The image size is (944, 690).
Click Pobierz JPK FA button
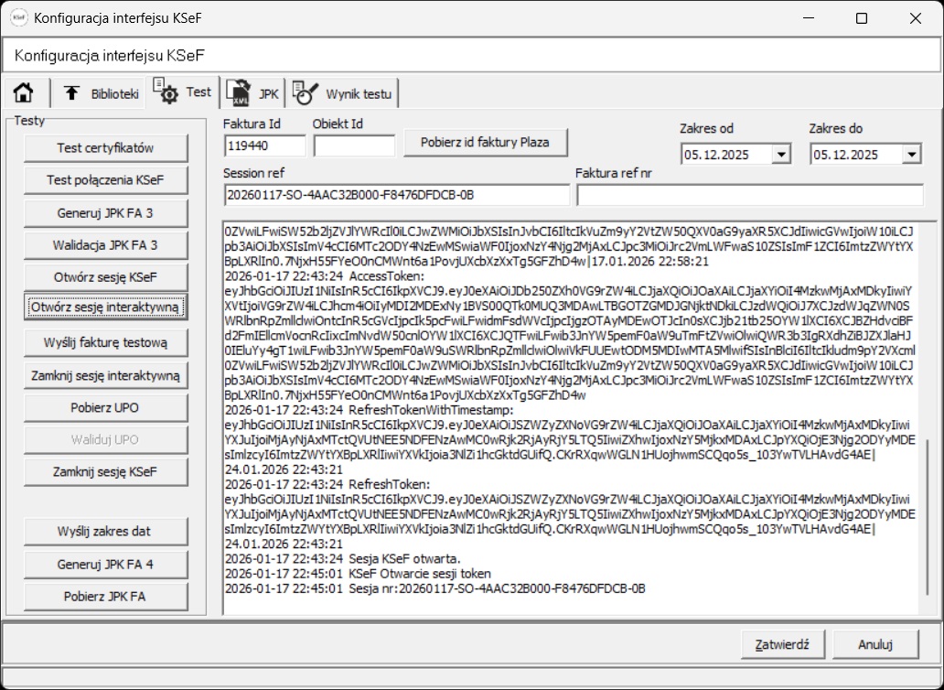[x=105, y=597]
